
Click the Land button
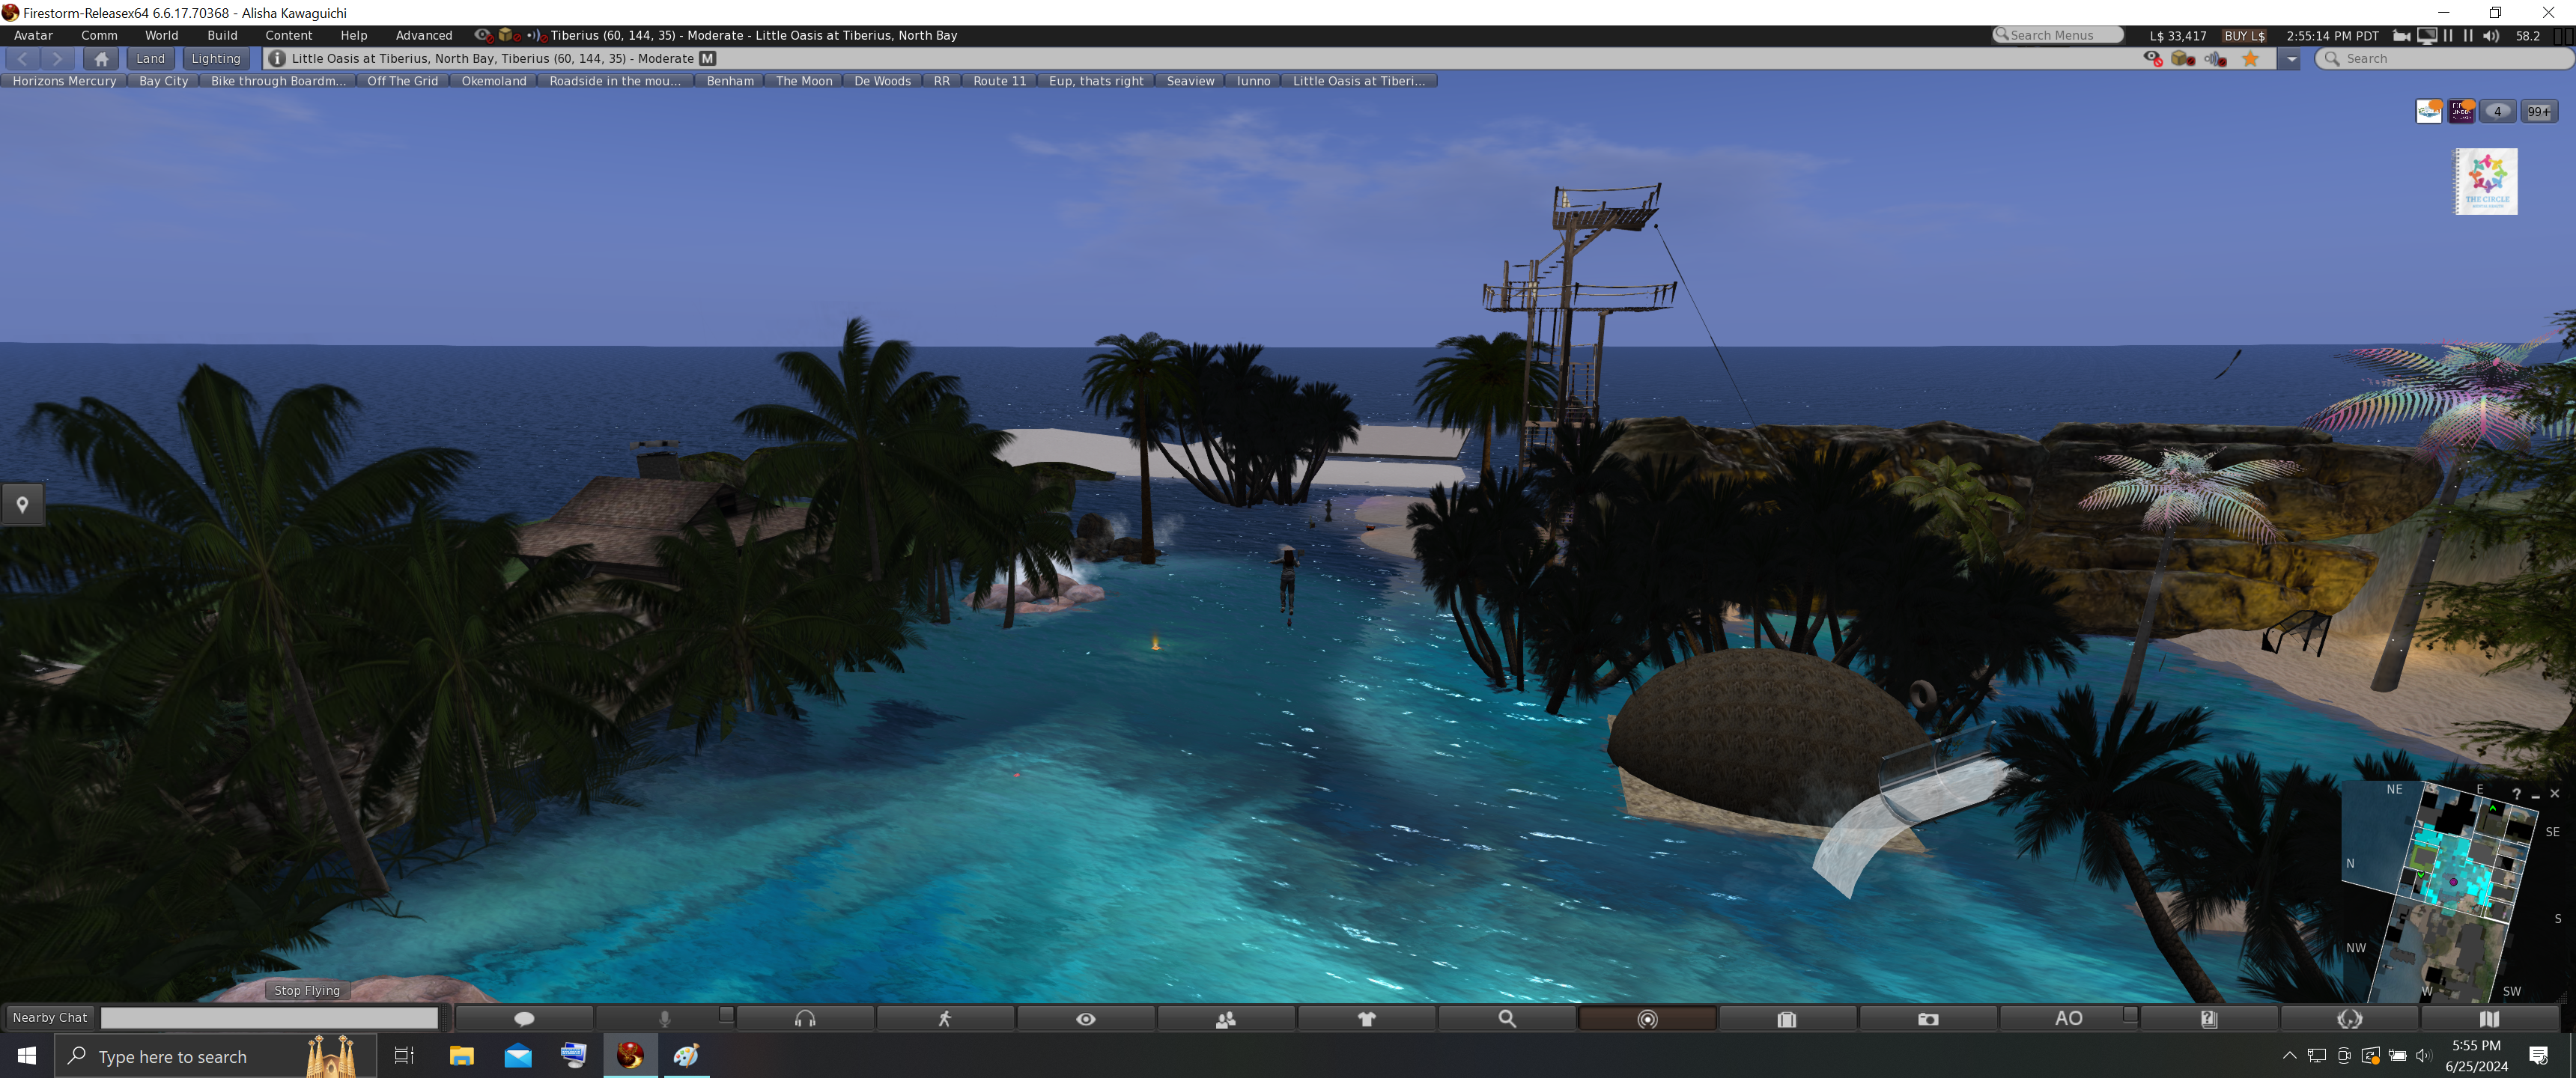tap(150, 58)
